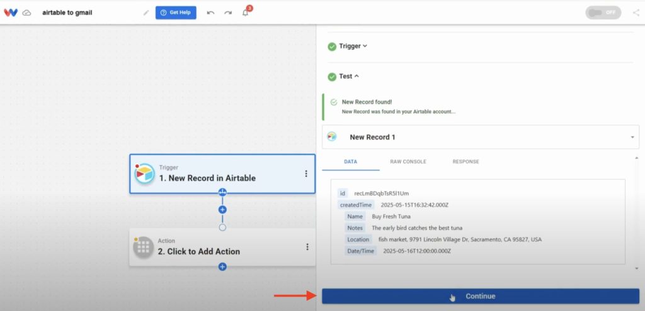Open the notifications bell
This screenshot has height=311, width=645.
(x=246, y=13)
